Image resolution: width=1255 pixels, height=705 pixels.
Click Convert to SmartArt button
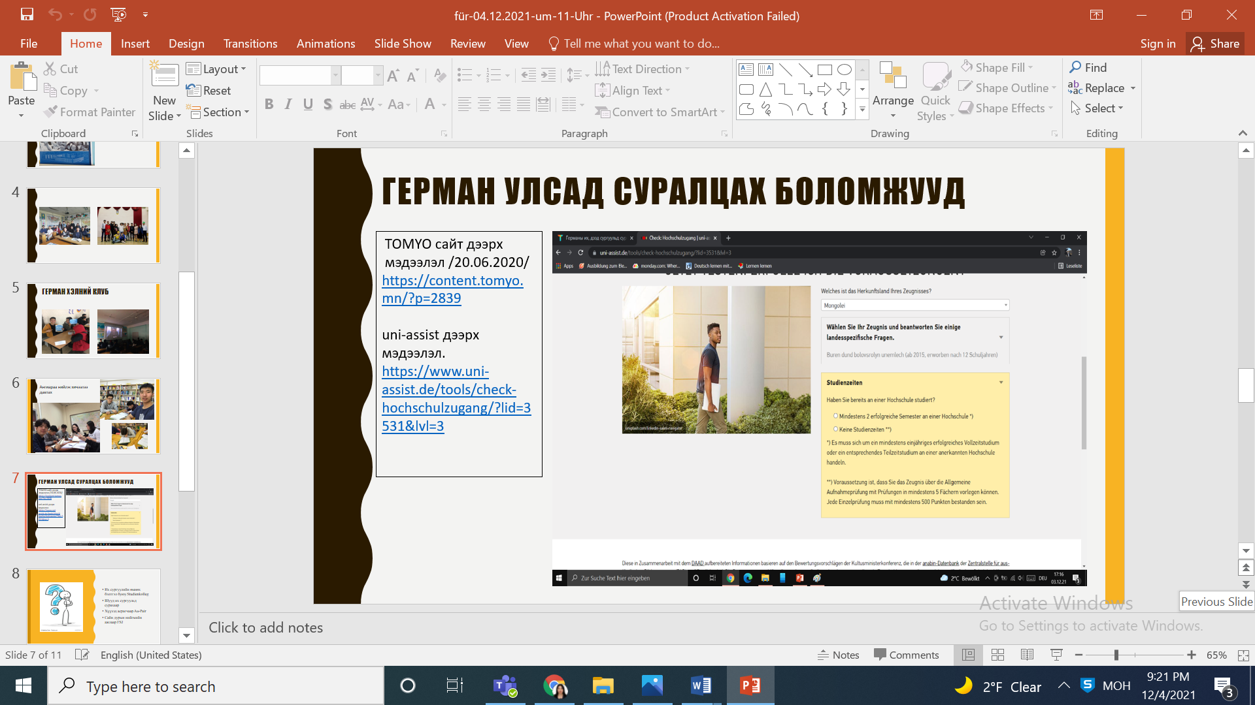point(660,112)
